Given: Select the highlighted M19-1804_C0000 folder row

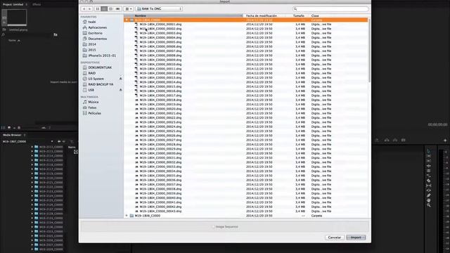Looking at the screenshot, I should point(246,20).
